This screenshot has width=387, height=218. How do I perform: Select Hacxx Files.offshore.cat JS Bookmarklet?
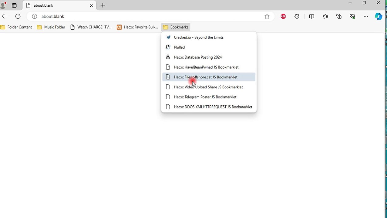209,77
